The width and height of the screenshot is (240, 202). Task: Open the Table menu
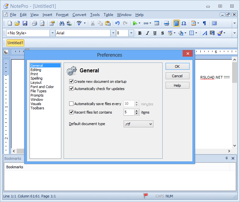[109, 15]
